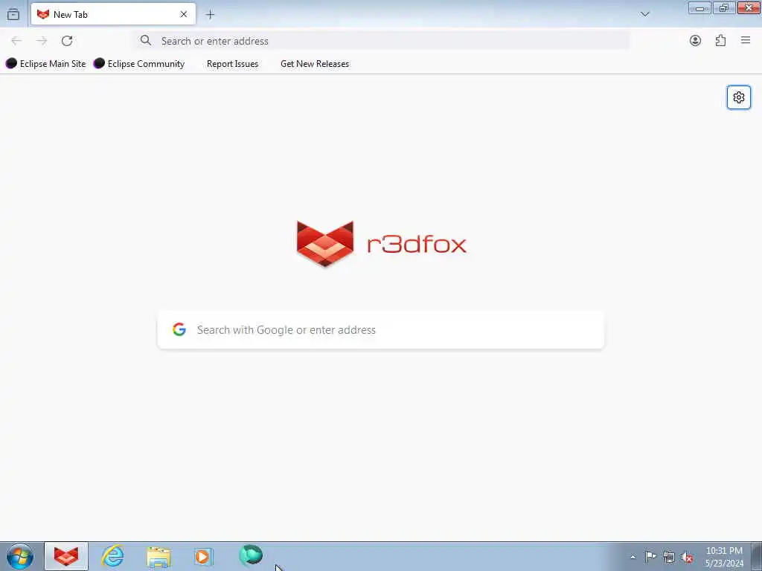This screenshot has width=762, height=571.
Task: Open new tab personalize gear settings
Action: tap(739, 97)
